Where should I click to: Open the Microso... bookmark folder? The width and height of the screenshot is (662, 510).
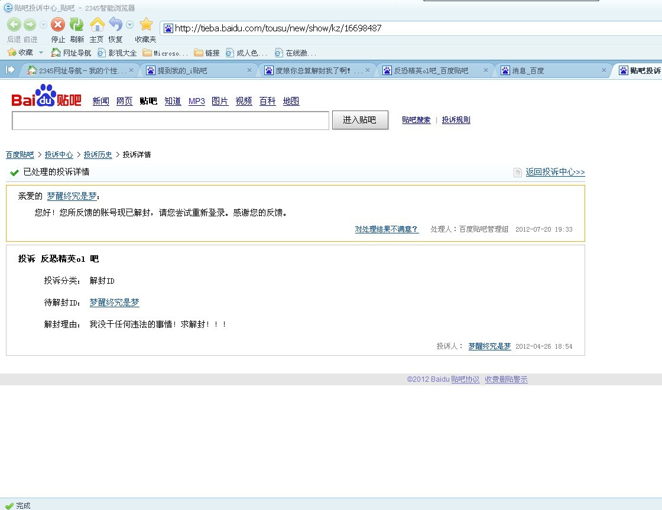pyautogui.click(x=165, y=53)
